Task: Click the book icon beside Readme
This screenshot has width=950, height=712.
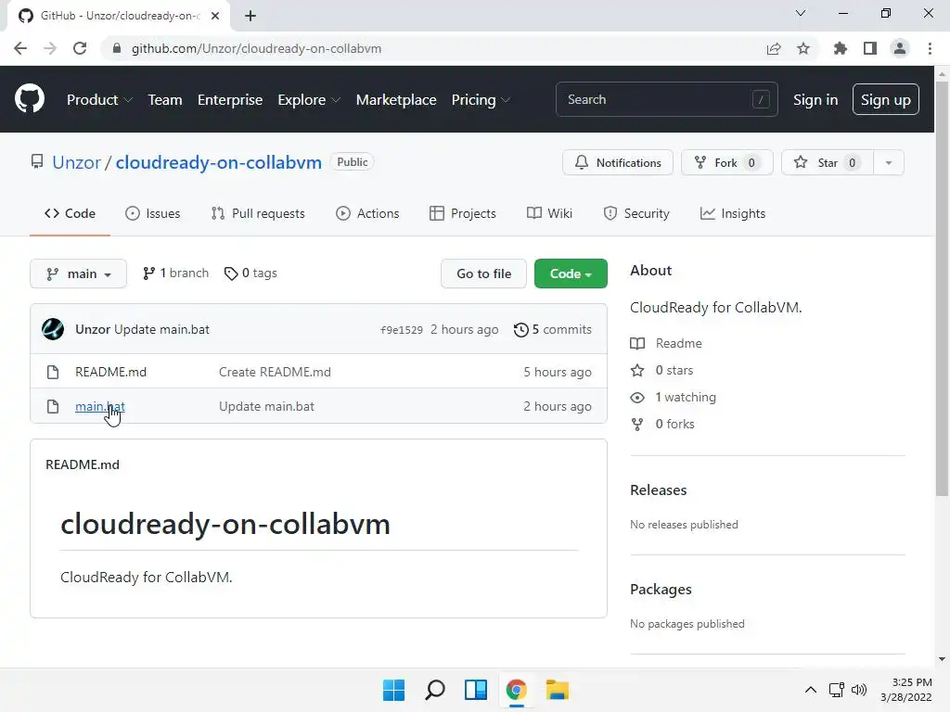Action: point(637,343)
